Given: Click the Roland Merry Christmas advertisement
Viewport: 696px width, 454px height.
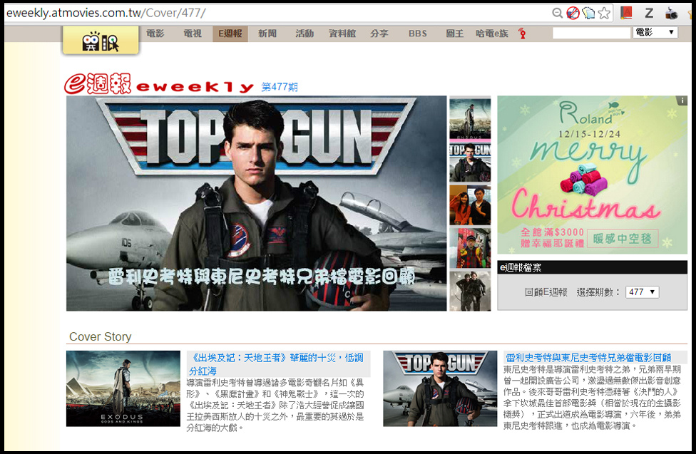Looking at the screenshot, I should [592, 175].
